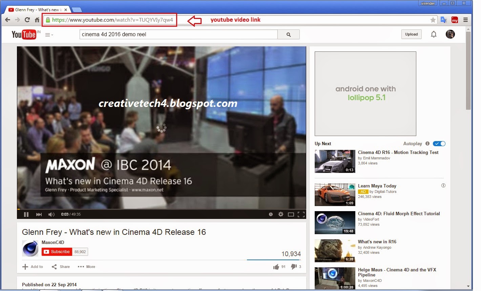Click by Andrew Kayongo uploader name
The width and height of the screenshot is (481, 291).
(375, 247)
